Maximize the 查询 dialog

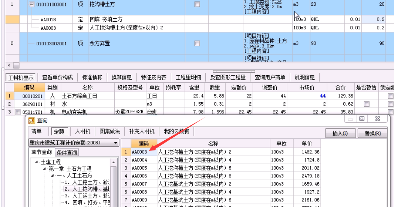point(362,119)
